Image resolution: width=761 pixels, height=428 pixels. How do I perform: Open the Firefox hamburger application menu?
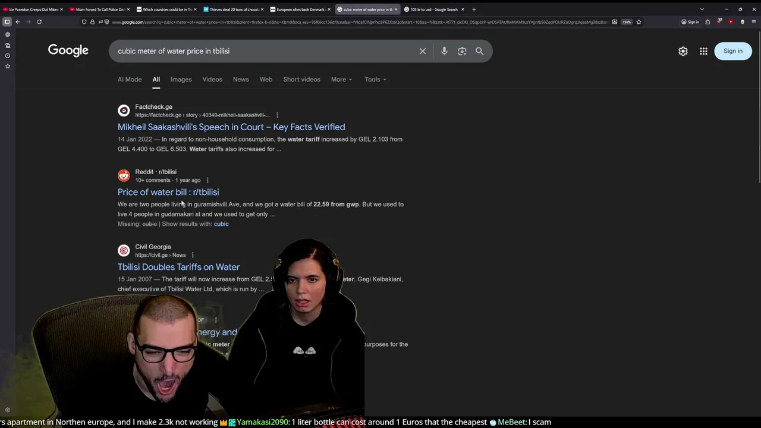(753, 22)
